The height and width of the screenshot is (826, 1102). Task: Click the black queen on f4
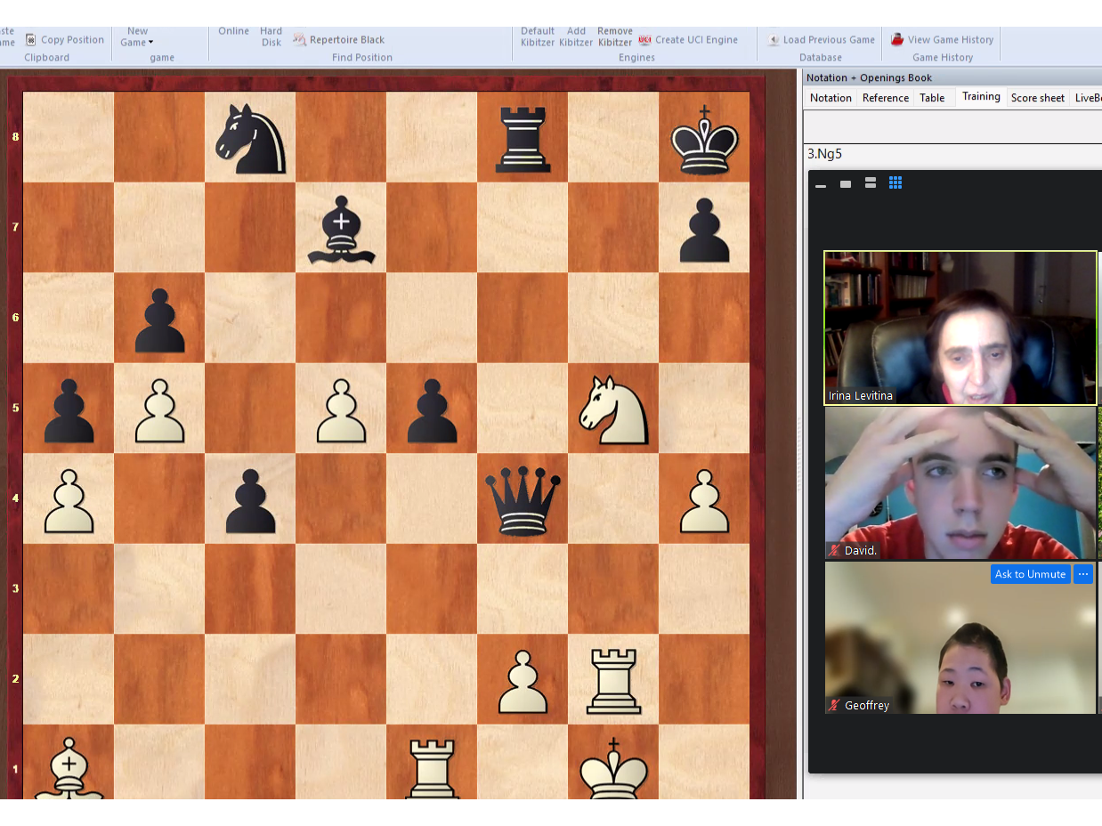523,499
